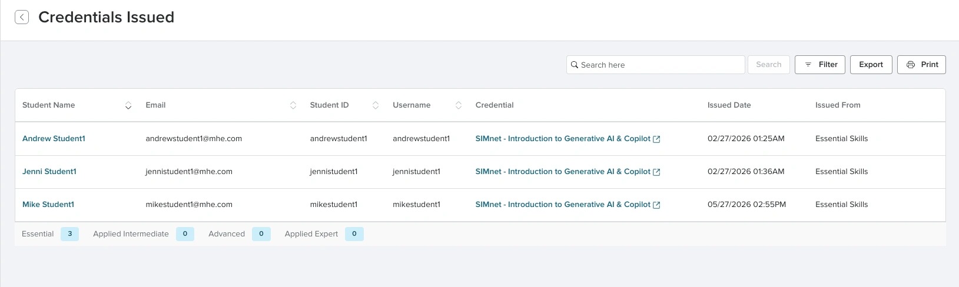Click the Issued From column header
Image resolution: width=959 pixels, height=287 pixels.
(838, 105)
